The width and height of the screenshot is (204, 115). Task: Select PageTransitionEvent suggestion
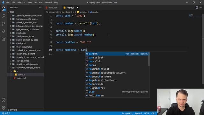(118, 80)
